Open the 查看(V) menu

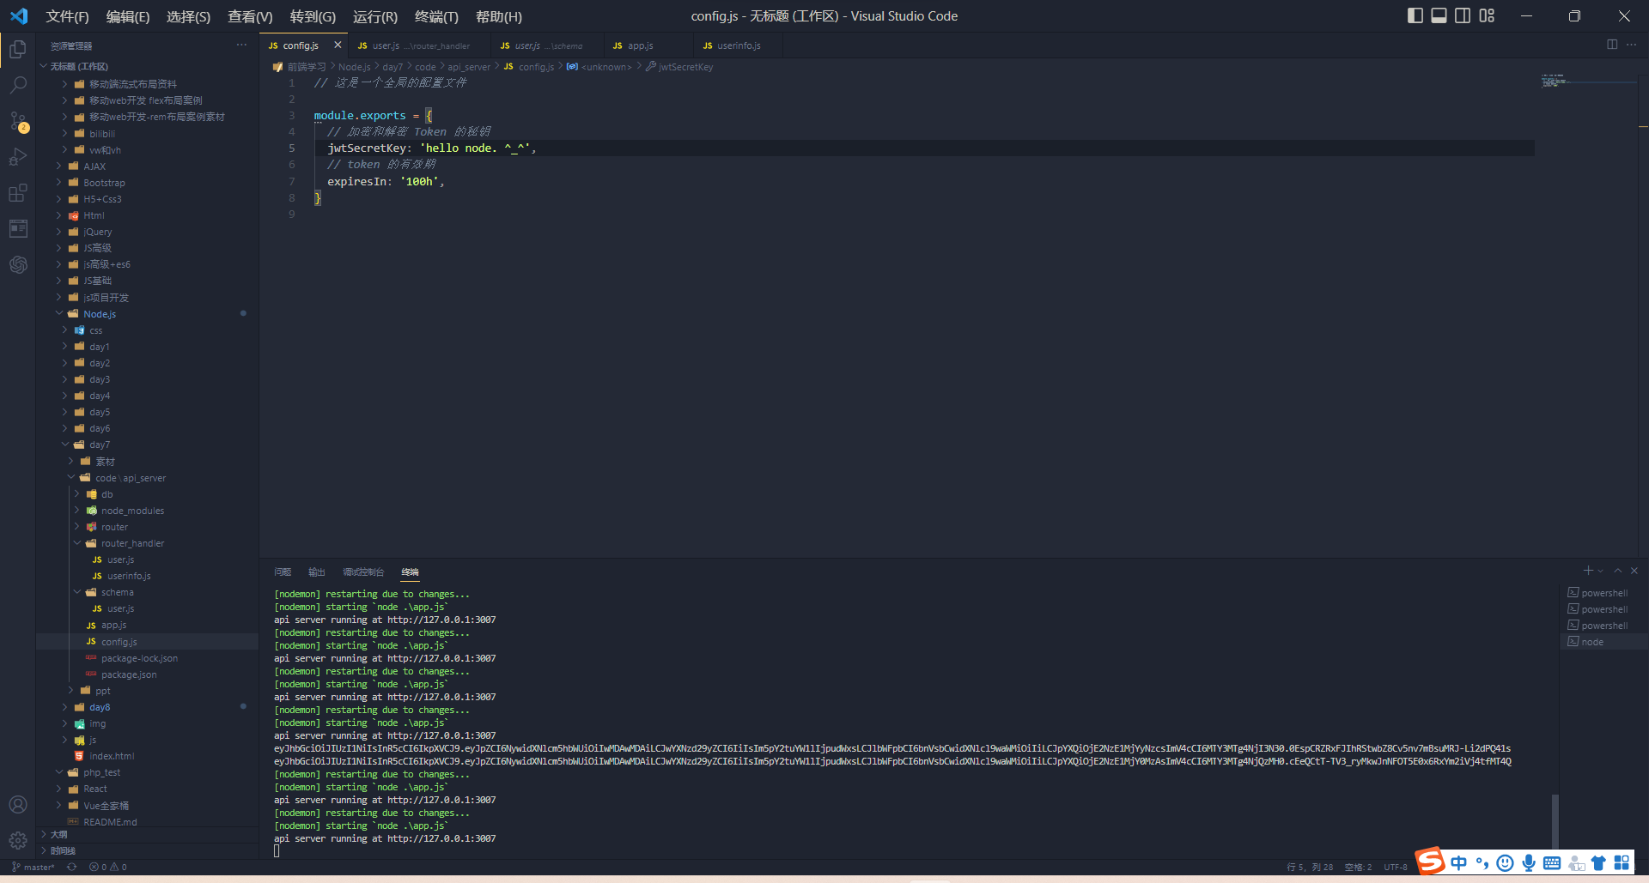[x=250, y=16]
